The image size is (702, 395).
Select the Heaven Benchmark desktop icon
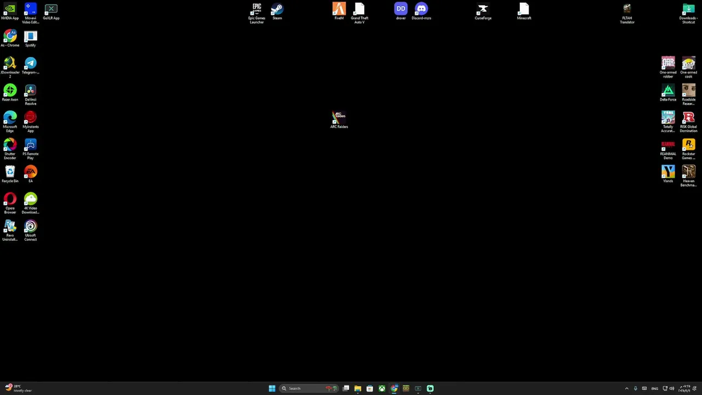[688, 176]
